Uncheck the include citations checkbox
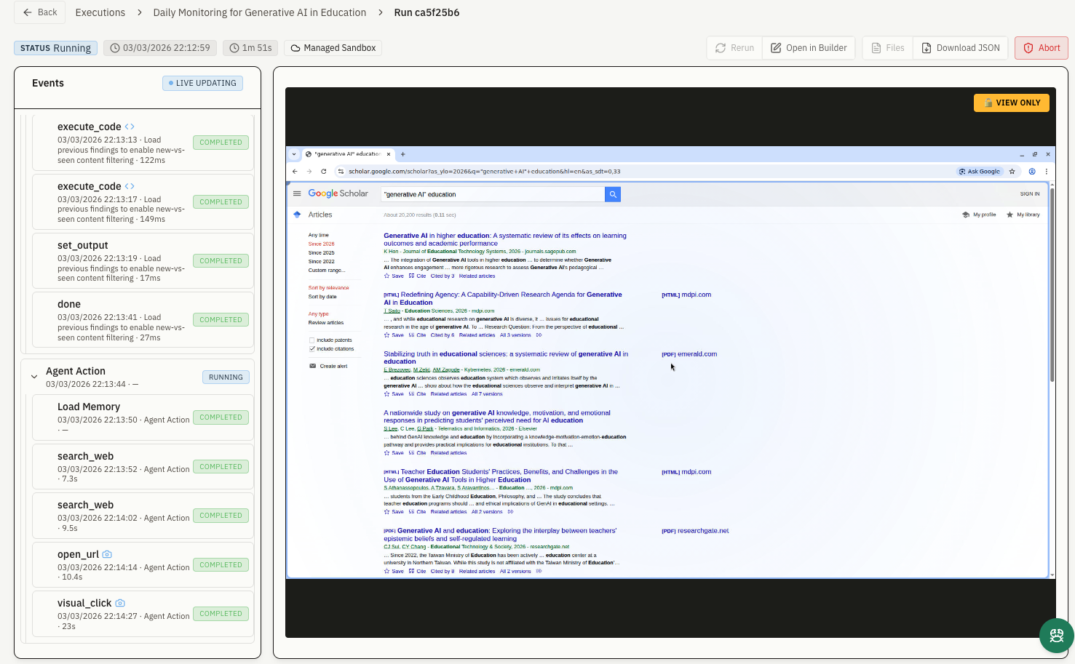 (x=312, y=349)
